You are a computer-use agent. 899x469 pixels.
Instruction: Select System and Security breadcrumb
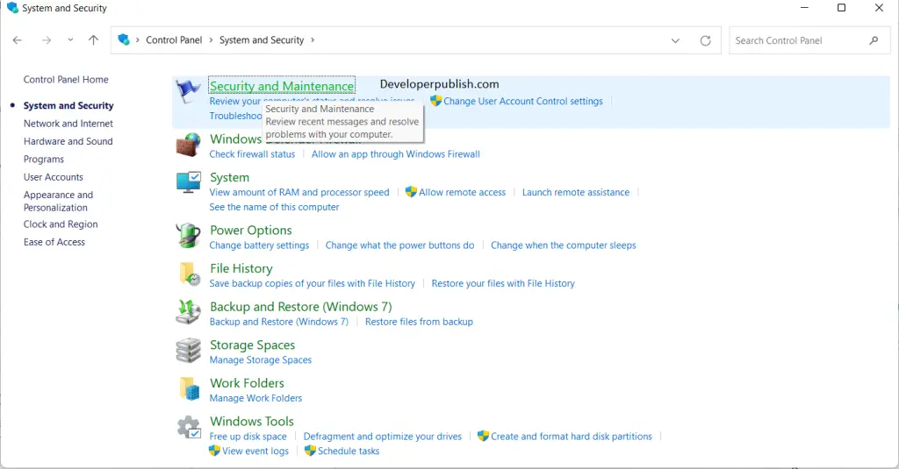pyautogui.click(x=262, y=40)
